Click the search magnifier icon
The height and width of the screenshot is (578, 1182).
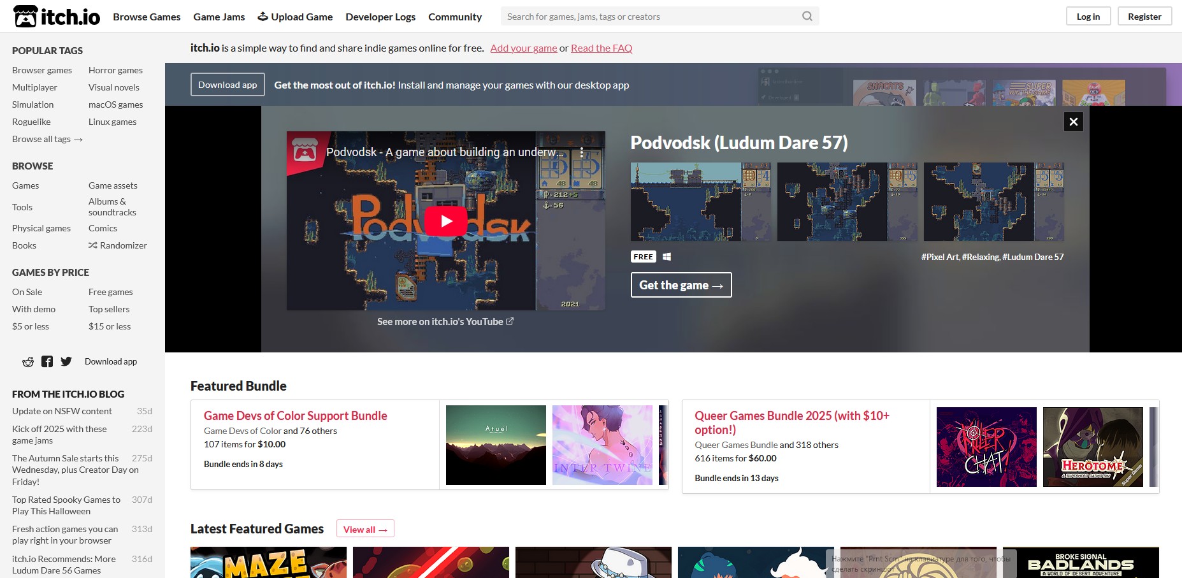pos(807,17)
